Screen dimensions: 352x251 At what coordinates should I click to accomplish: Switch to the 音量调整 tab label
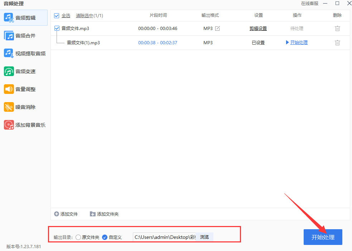25,89
